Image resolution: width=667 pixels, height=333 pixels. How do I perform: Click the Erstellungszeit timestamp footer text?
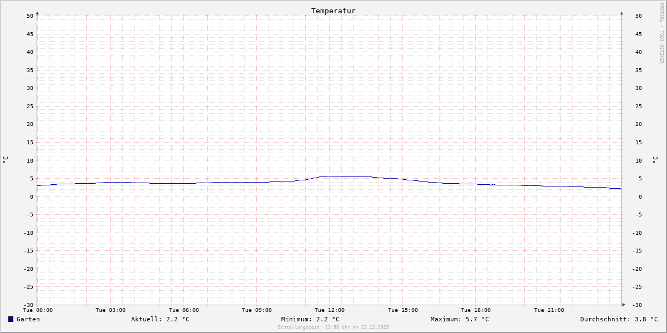click(x=333, y=327)
